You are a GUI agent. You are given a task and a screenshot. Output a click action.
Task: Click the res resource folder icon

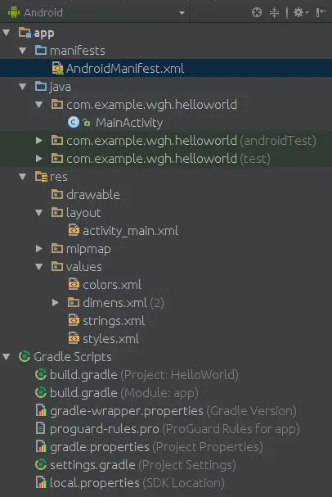coord(41,177)
